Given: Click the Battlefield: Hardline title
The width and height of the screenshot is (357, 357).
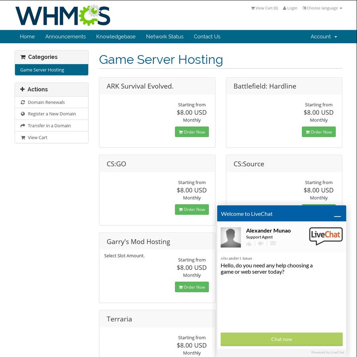Looking at the screenshot, I should (265, 86).
